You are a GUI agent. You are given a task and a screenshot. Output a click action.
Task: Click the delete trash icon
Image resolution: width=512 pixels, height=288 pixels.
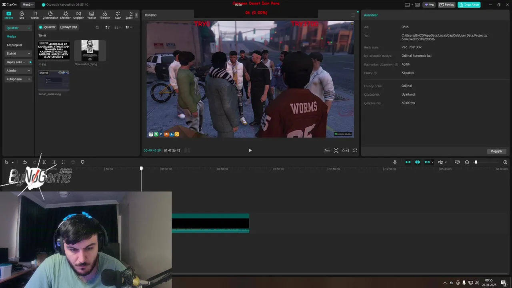[x=73, y=162]
